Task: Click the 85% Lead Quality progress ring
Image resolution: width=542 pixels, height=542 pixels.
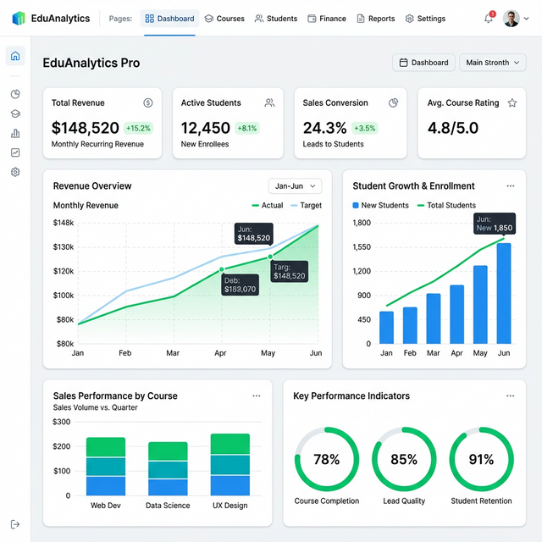Action: 404,459
